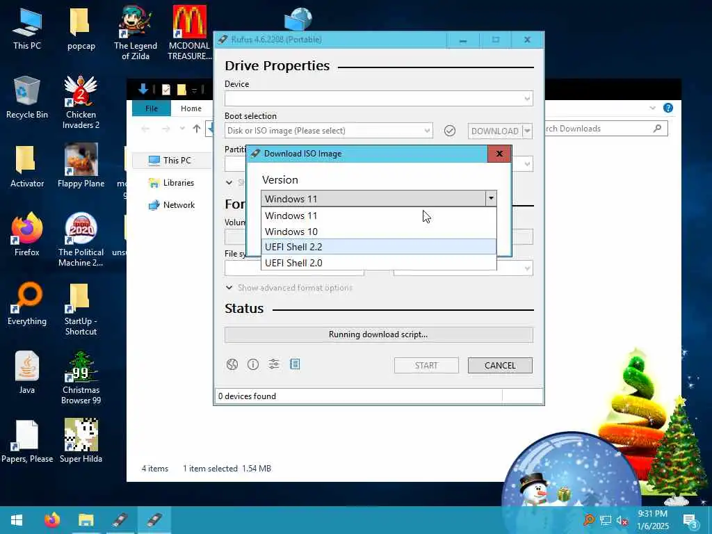The height and width of the screenshot is (534, 712).
Task: Click the CANCEL button in Rufus
Action: click(500, 366)
